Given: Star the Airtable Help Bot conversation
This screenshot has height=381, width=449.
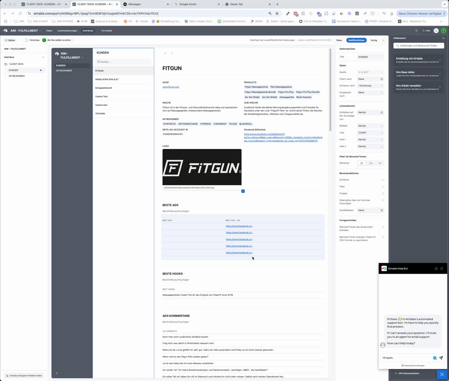Looking at the screenshot, I should click(436, 268).
